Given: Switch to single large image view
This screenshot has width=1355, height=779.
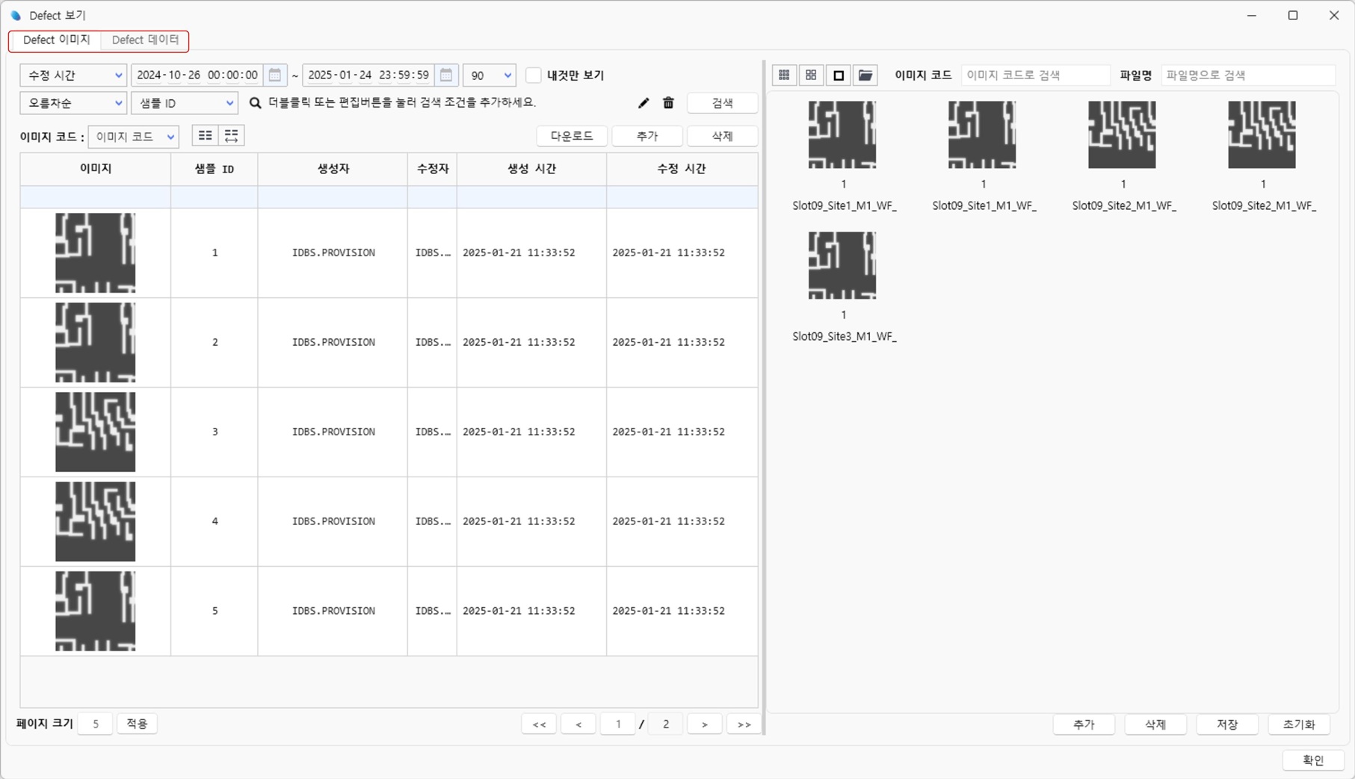Looking at the screenshot, I should click(839, 75).
